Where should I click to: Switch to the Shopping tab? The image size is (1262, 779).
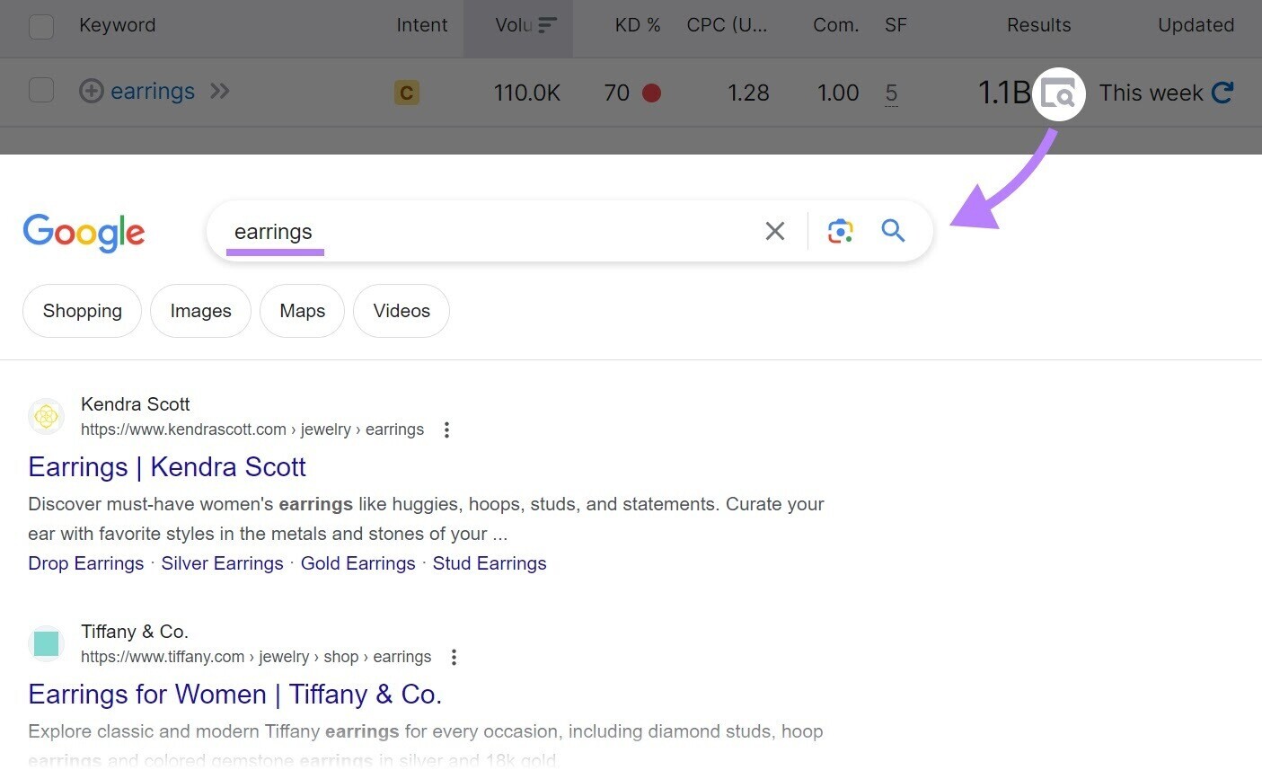[82, 311]
